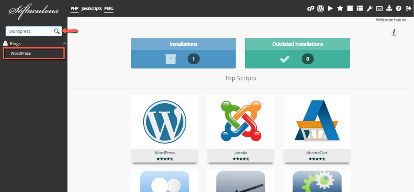Viewport: 414px width, 192px height.
Task: Click the box icon in the Installations card
Action: tap(171, 59)
